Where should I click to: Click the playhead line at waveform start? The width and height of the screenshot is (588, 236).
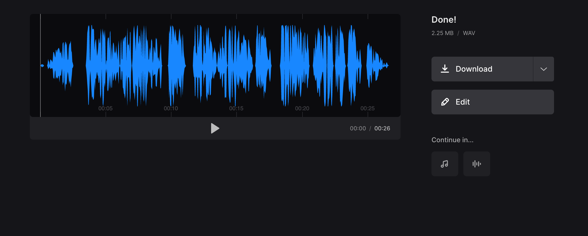point(41,64)
